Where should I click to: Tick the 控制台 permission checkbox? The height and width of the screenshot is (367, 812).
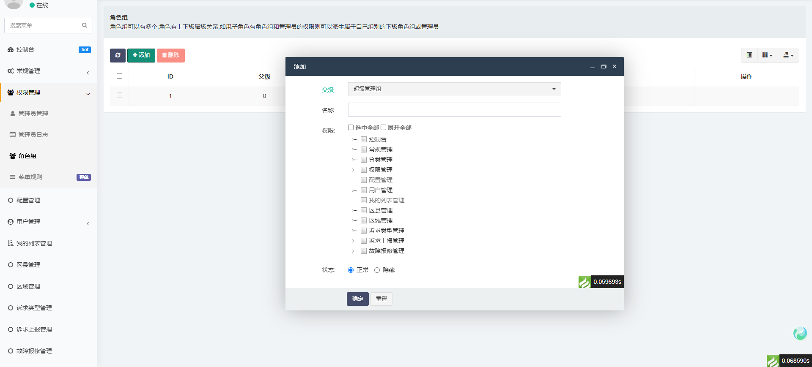coord(364,139)
